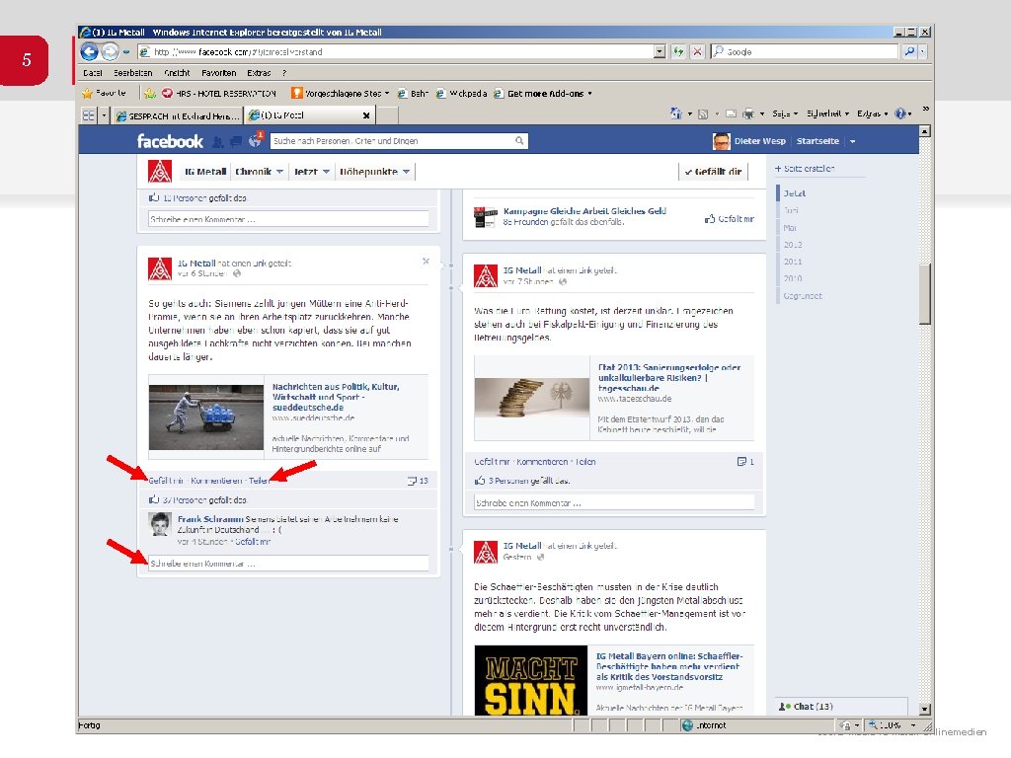
Task: Close the IG Metall browser tab
Action: [366, 116]
